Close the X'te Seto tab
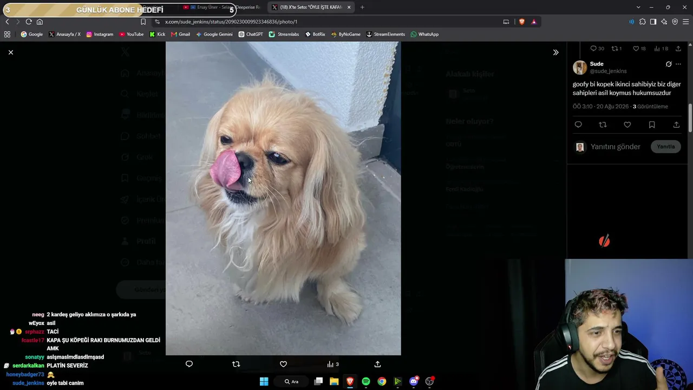 tap(349, 7)
